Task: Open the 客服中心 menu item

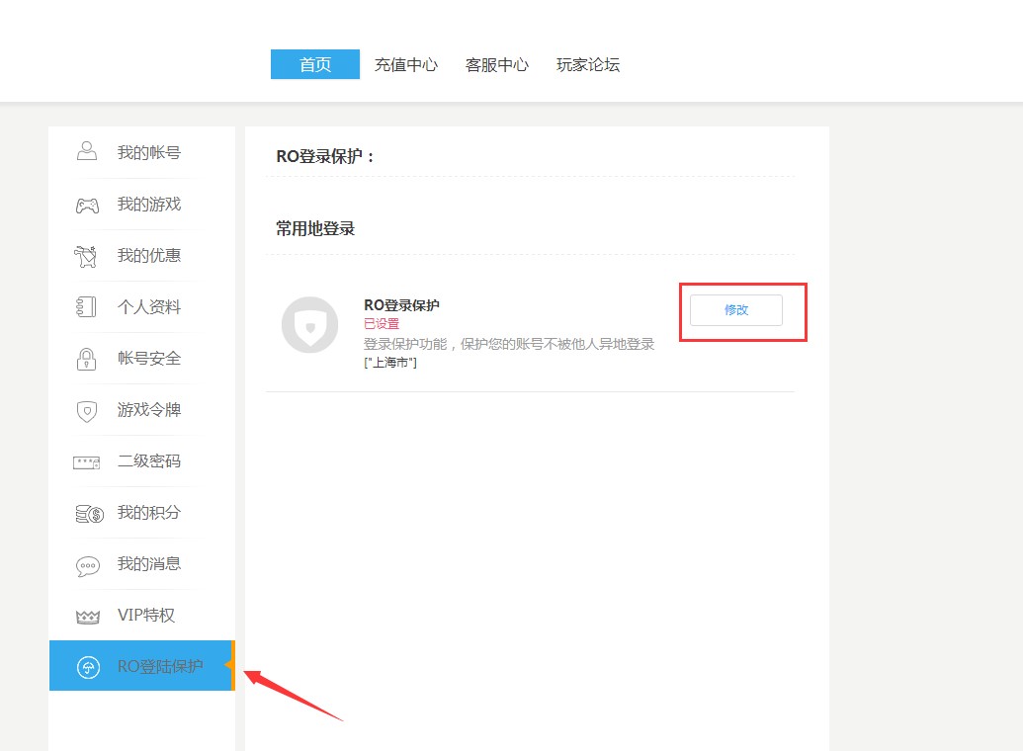Action: coord(497,64)
